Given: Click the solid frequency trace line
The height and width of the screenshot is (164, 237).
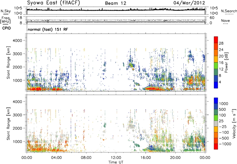Looking at the screenshot, I should (x=116, y=22).
